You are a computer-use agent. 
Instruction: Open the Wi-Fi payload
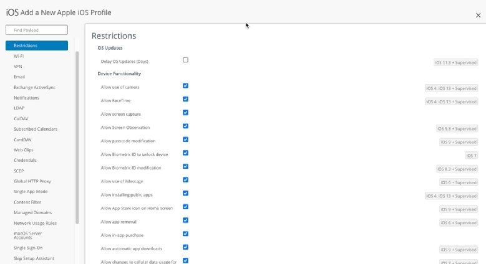point(19,56)
